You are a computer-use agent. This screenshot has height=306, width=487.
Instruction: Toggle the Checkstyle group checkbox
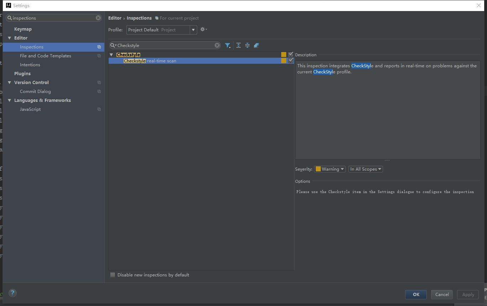(x=291, y=54)
